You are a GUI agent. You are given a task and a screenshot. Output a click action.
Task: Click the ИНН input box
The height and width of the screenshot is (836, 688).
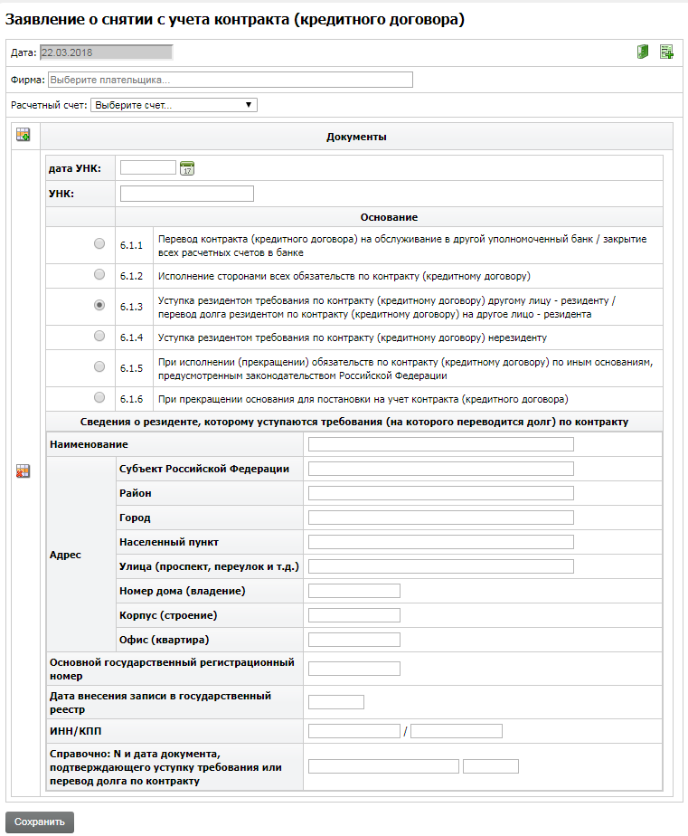pos(353,731)
